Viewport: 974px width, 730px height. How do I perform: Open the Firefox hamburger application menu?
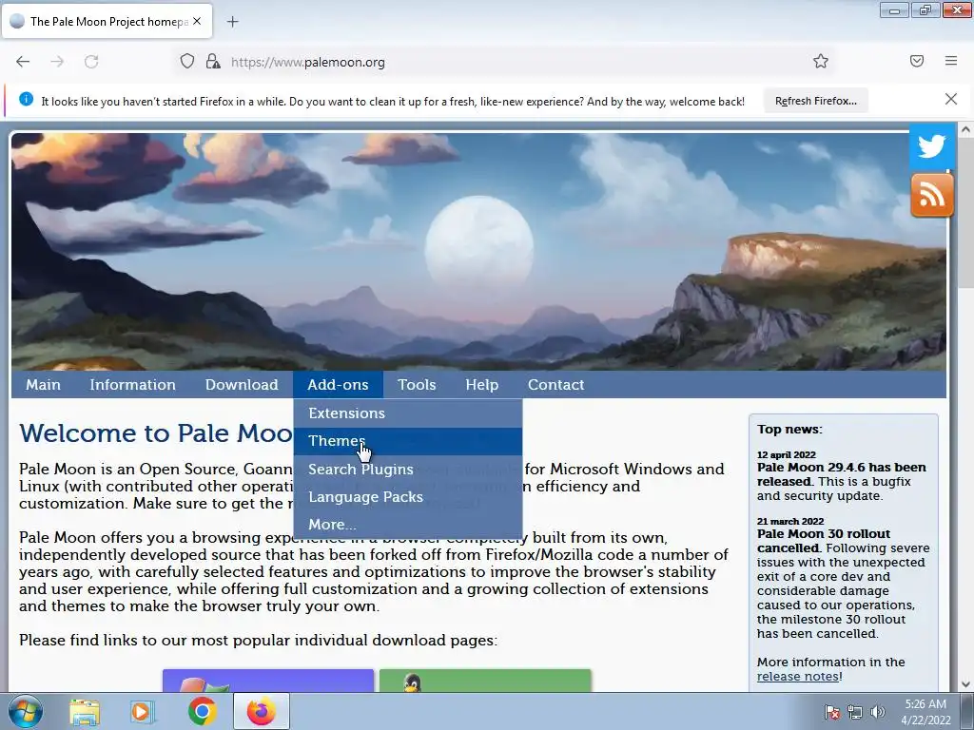point(951,61)
